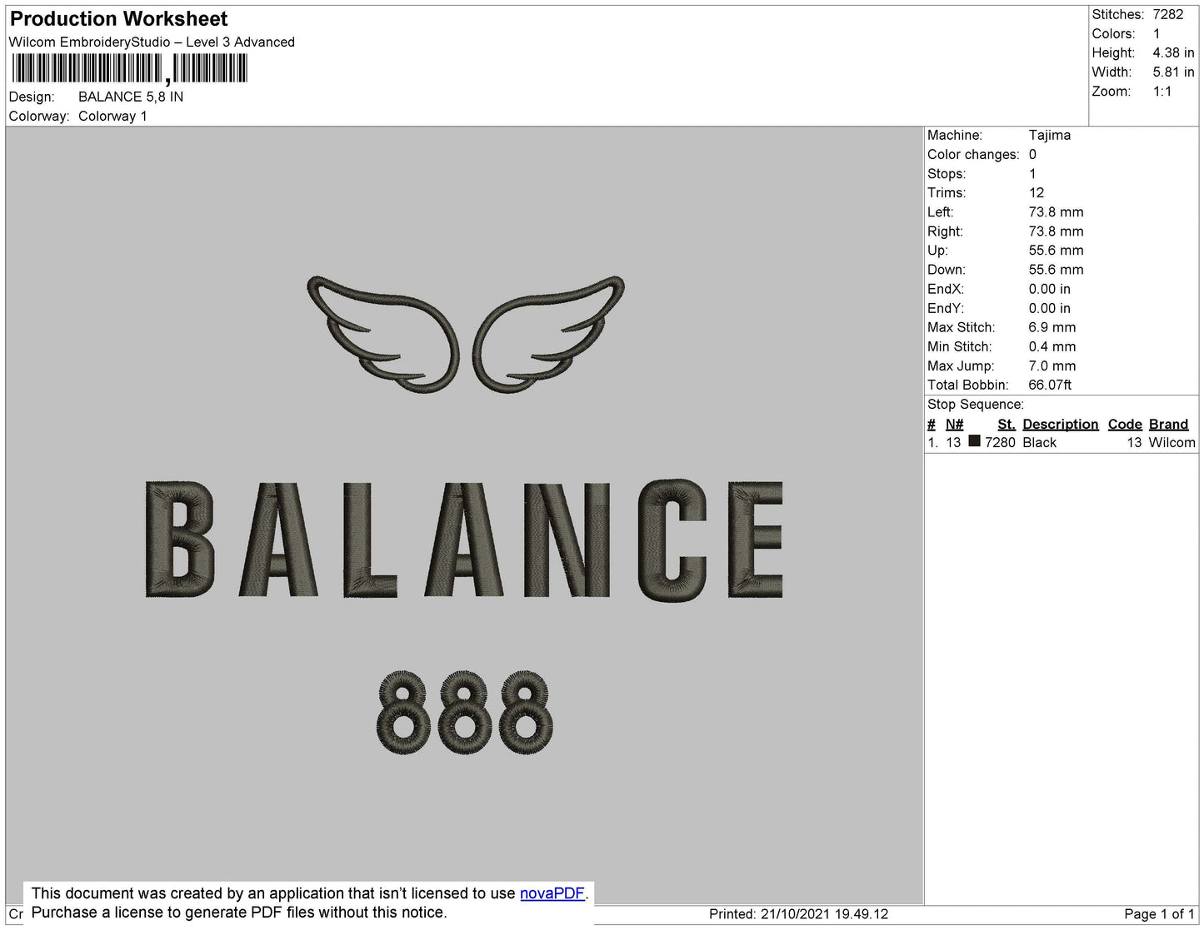Click the height value '4.38 in'
Image resolution: width=1204 pixels, height=930 pixels.
point(1173,53)
